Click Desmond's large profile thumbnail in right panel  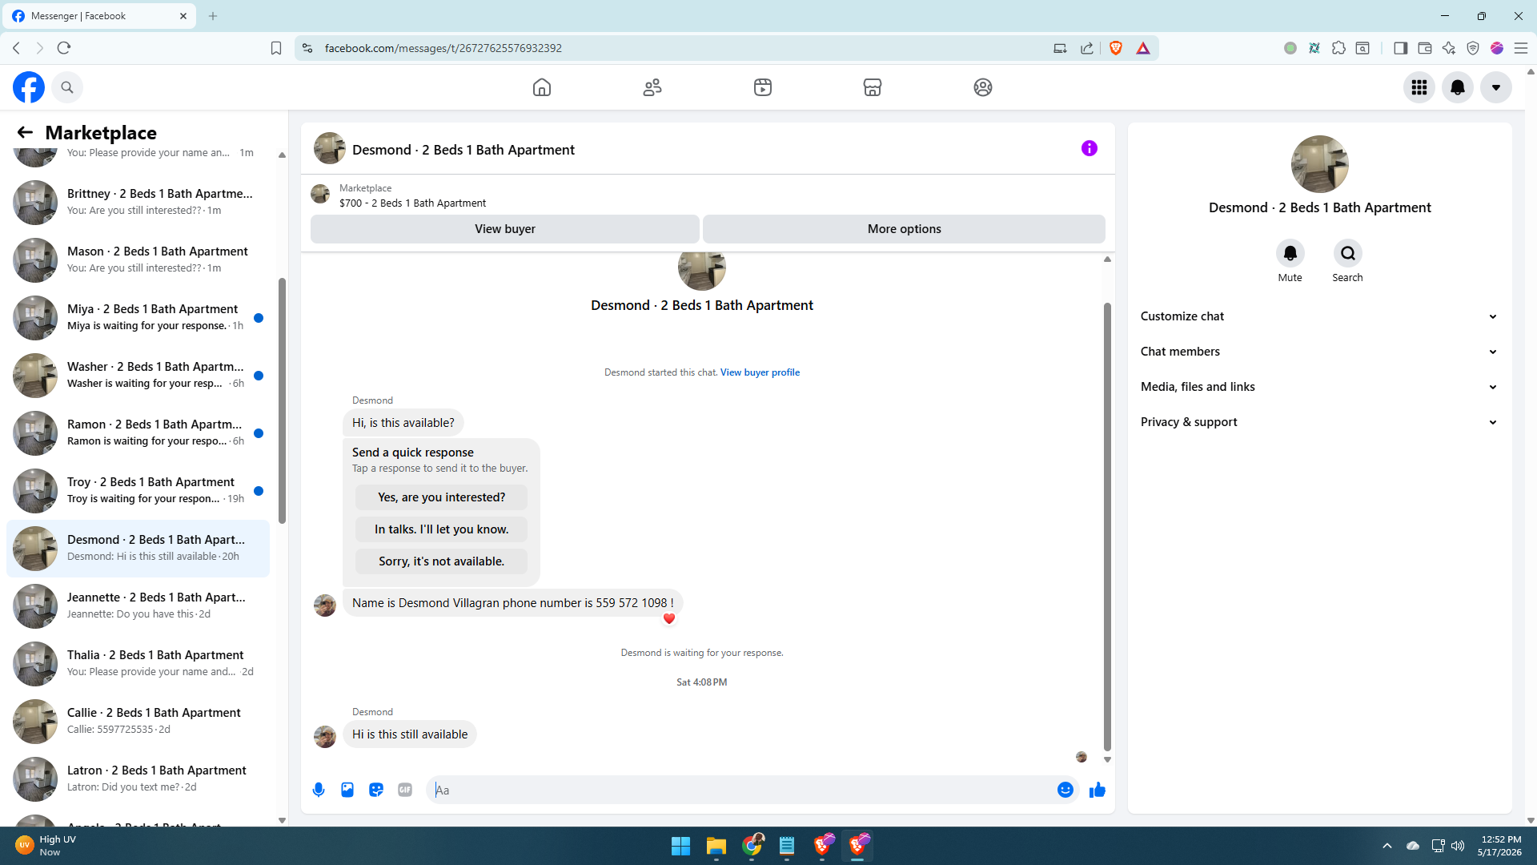click(1319, 164)
